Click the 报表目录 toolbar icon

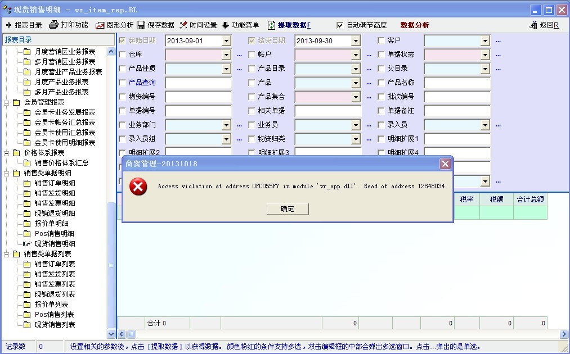[x=8, y=25]
